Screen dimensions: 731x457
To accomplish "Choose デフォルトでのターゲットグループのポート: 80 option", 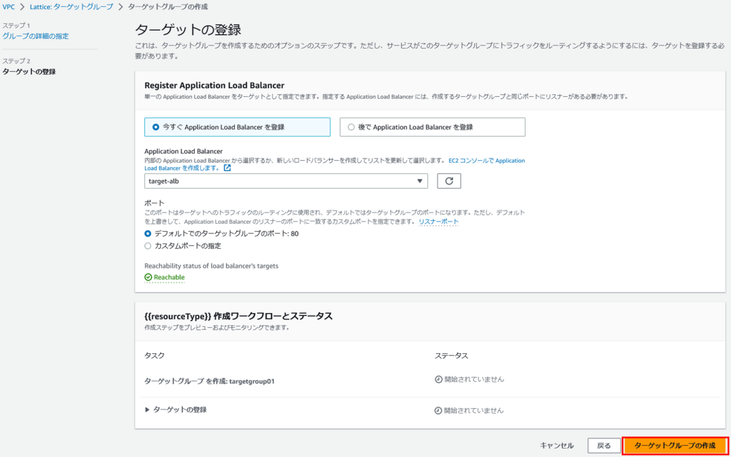I will click(147, 233).
